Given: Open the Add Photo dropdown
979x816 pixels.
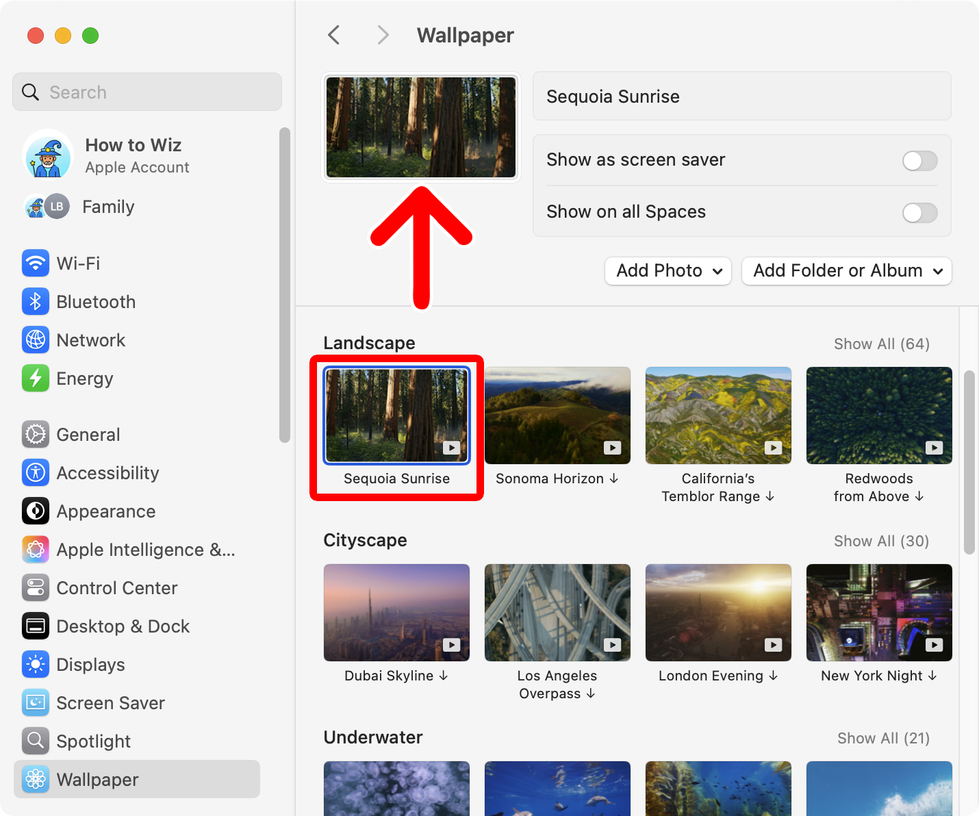Looking at the screenshot, I should 667,271.
